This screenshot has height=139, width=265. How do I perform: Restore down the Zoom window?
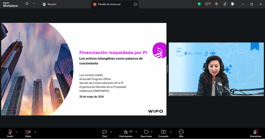point(252,4)
